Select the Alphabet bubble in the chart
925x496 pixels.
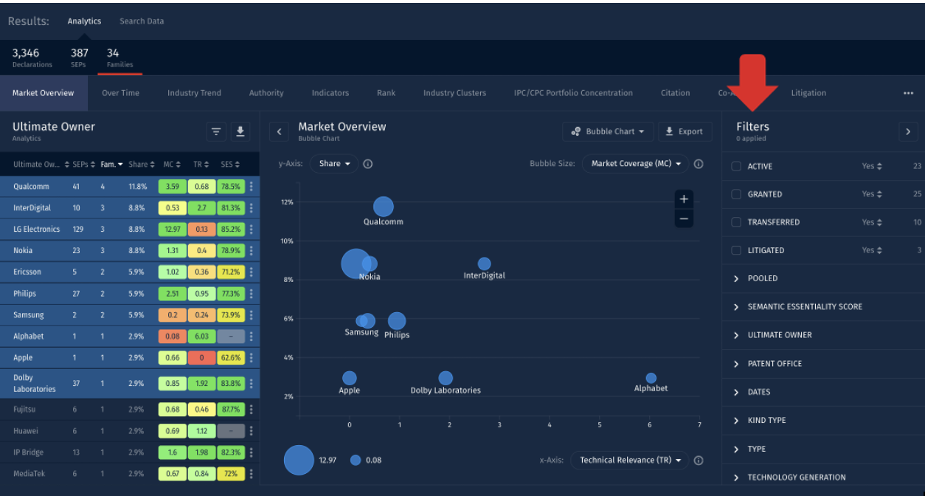(651, 378)
